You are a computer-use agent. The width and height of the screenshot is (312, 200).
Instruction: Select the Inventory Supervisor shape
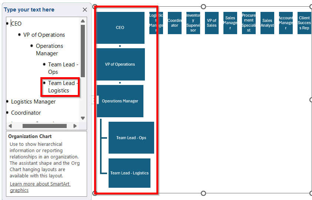coord(193,23)
